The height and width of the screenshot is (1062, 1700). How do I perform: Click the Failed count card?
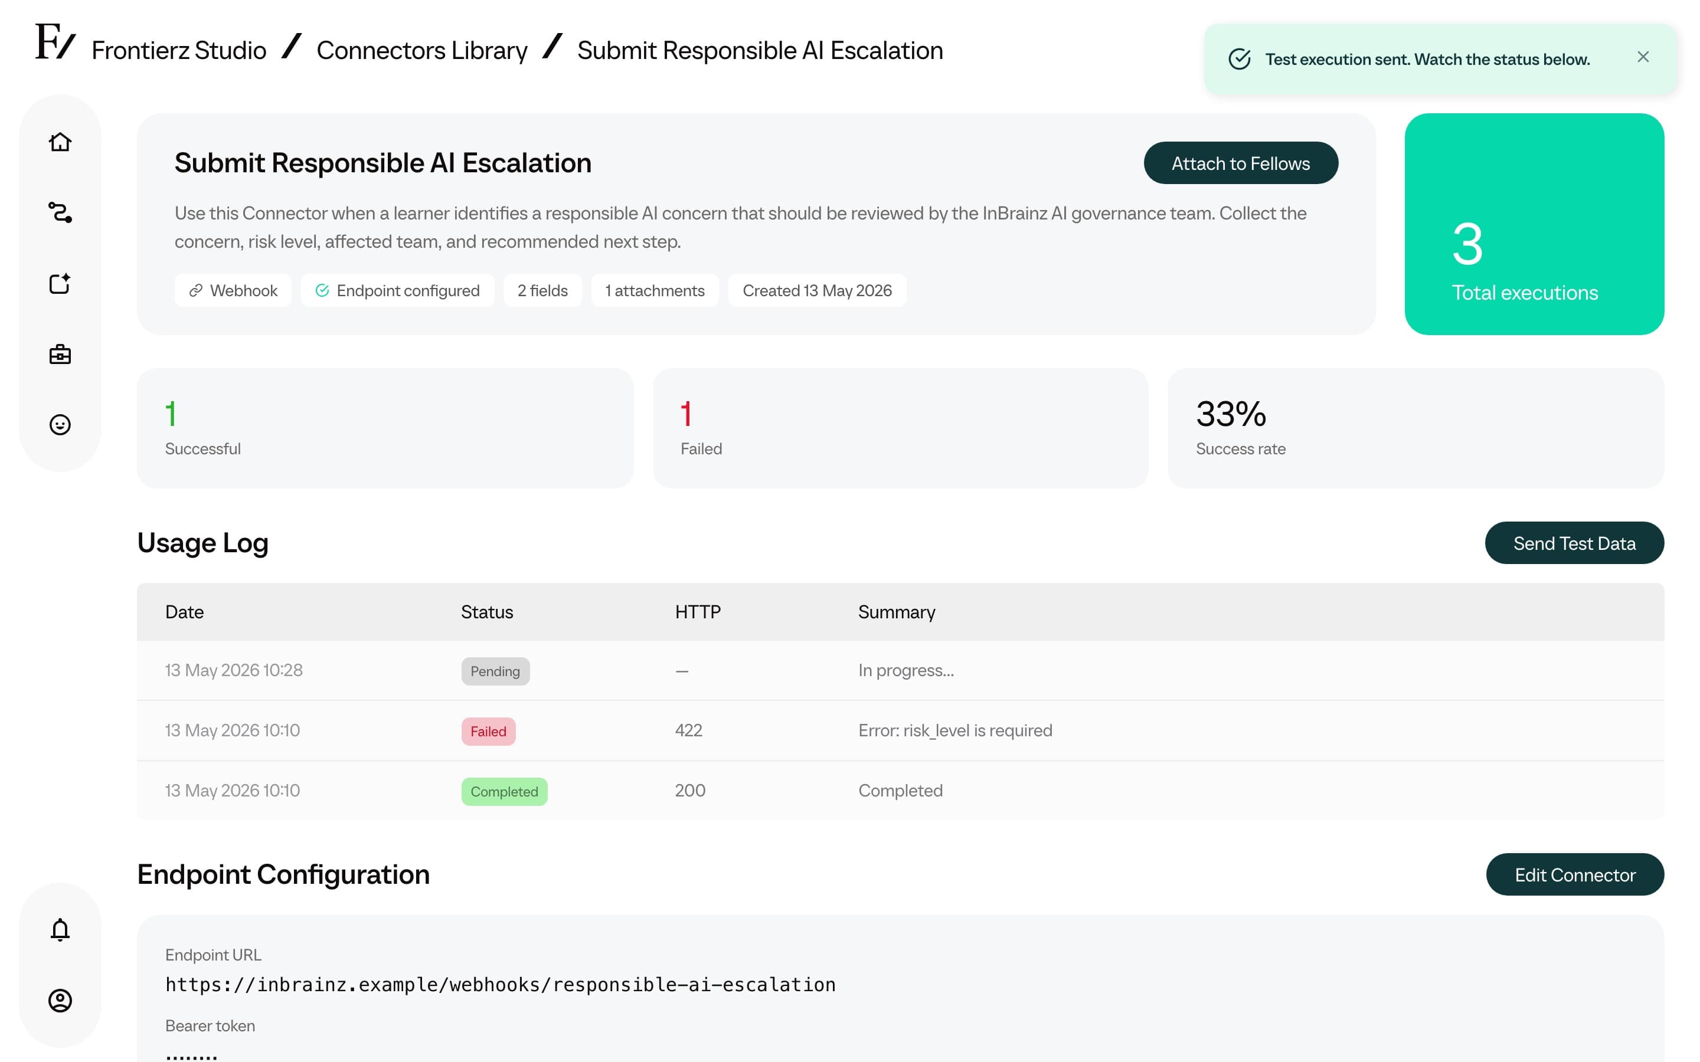point(901,428)
